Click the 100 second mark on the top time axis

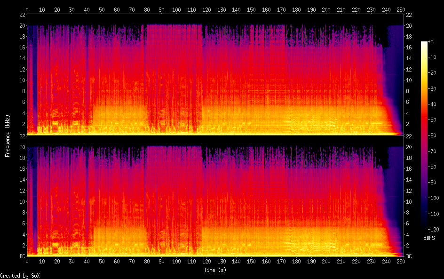176,9
